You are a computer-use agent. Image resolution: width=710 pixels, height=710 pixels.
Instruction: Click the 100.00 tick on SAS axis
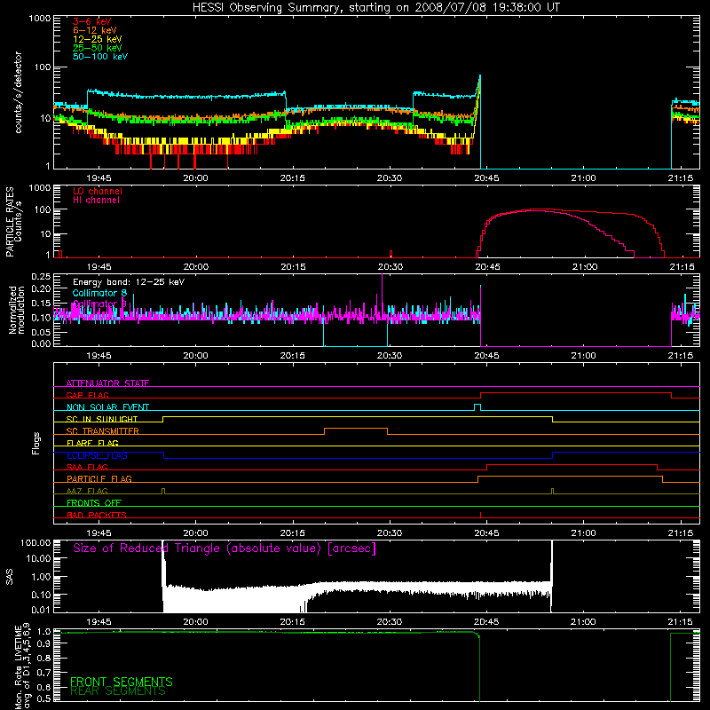[x=35, y=542]
